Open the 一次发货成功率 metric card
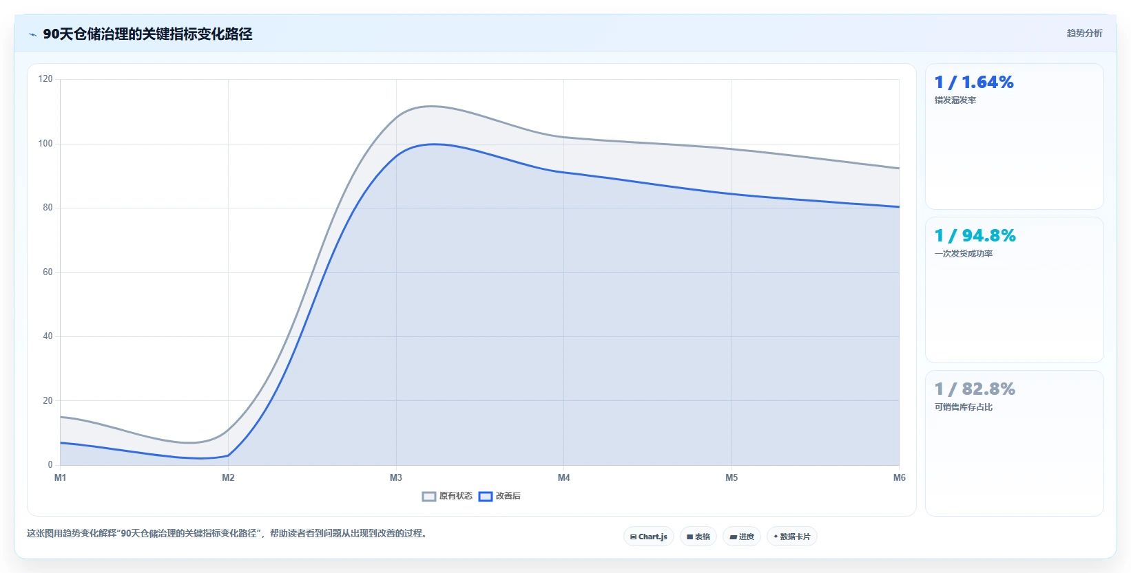Screen dimensions: 1131x573 [x=1014, y=290]
